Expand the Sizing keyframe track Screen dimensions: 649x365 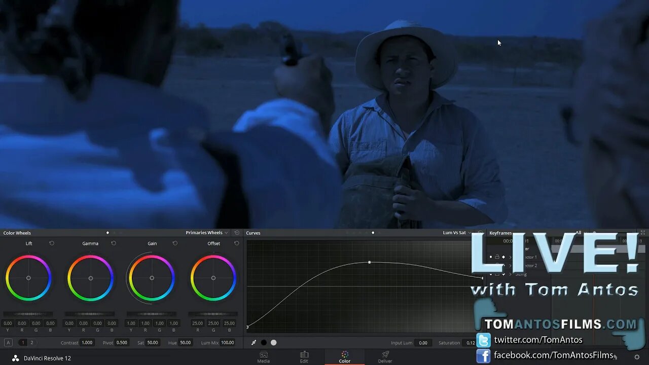point(510,274)
